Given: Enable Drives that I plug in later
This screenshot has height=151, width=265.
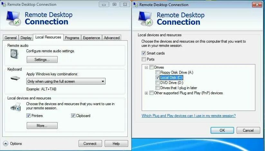Looking at the screenshot, I should click(x=157, y=88).
